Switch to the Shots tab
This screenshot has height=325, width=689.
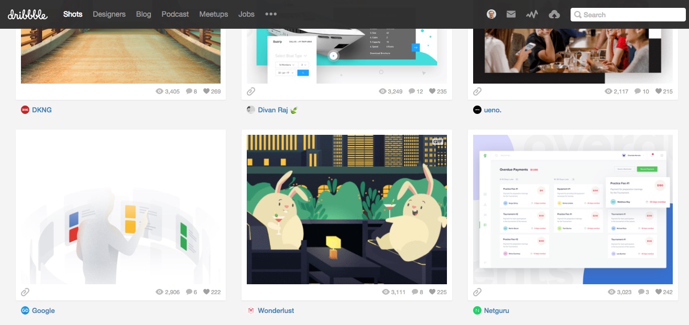pos(73,14)
